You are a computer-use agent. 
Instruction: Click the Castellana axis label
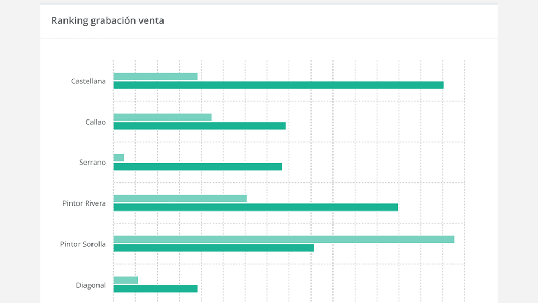(88, 81)
